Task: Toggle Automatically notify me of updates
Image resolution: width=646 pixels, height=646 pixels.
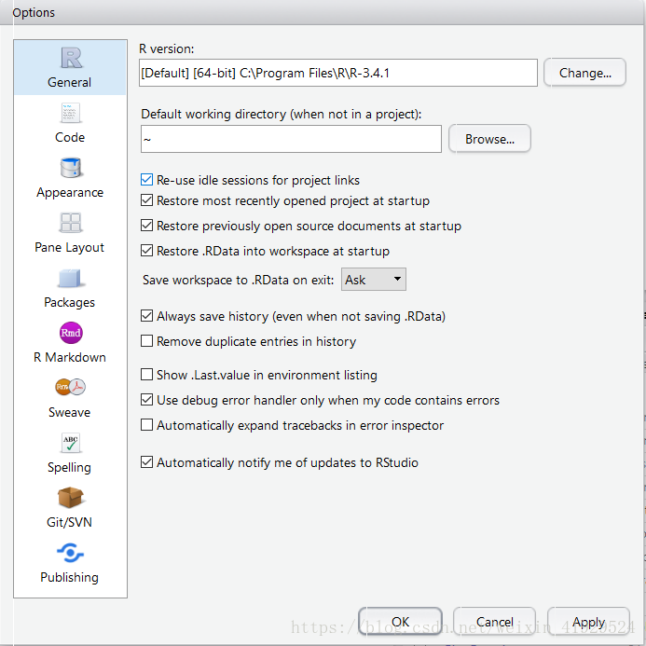Action: (146, 462)
